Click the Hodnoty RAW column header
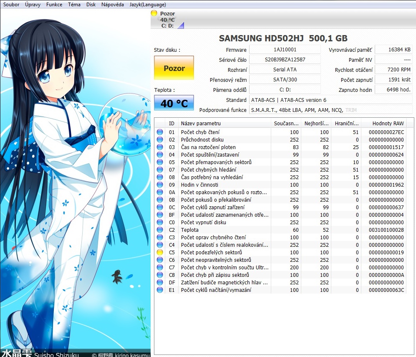This screenshot has height=357, width=416. [x=388, y=123]
